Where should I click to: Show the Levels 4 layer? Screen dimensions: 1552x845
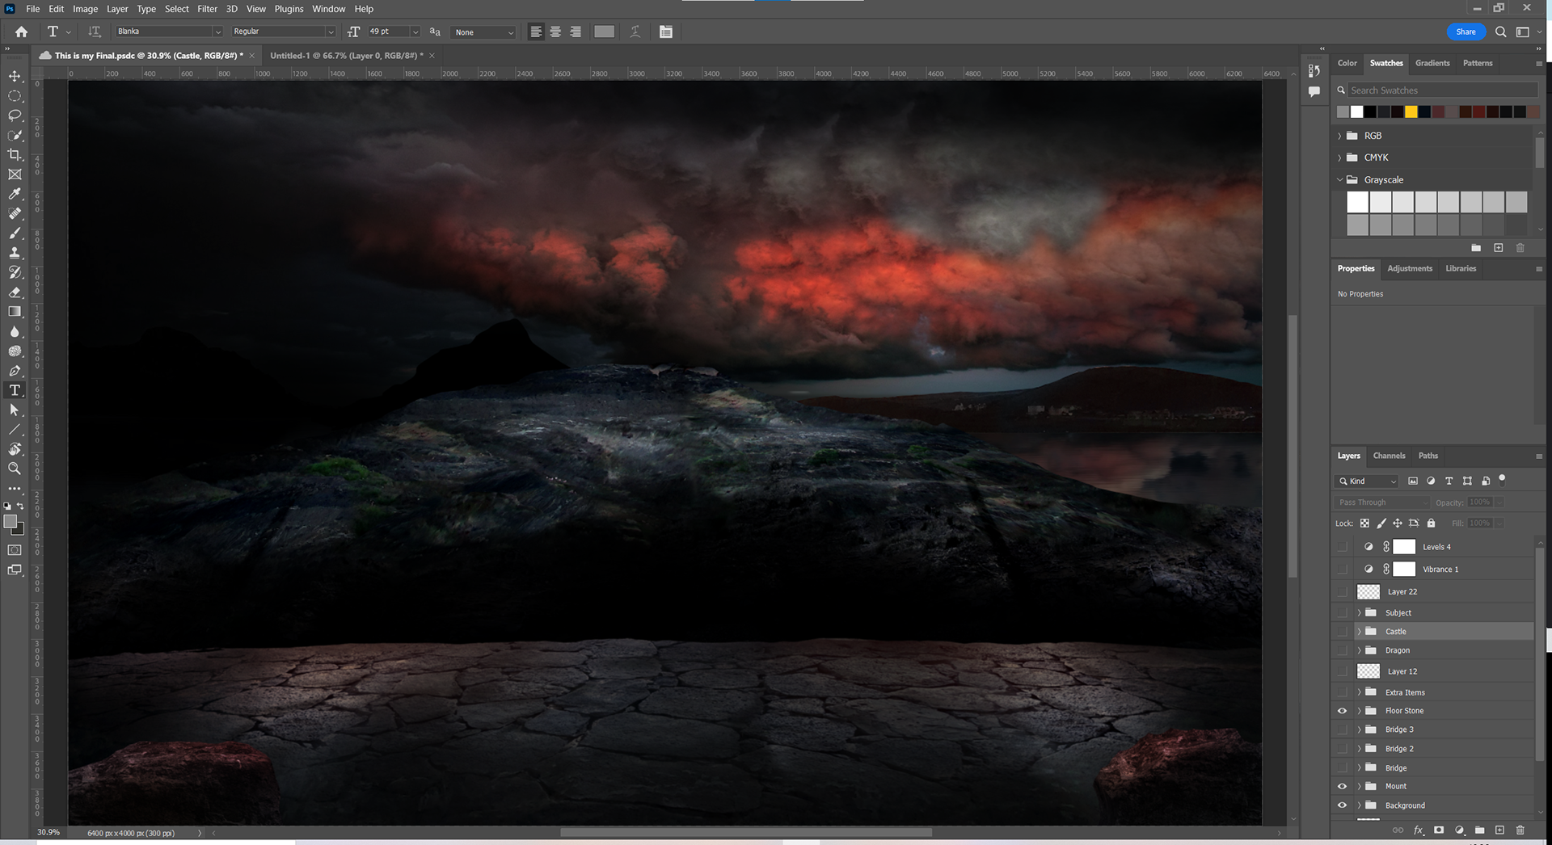point(1342,547)
